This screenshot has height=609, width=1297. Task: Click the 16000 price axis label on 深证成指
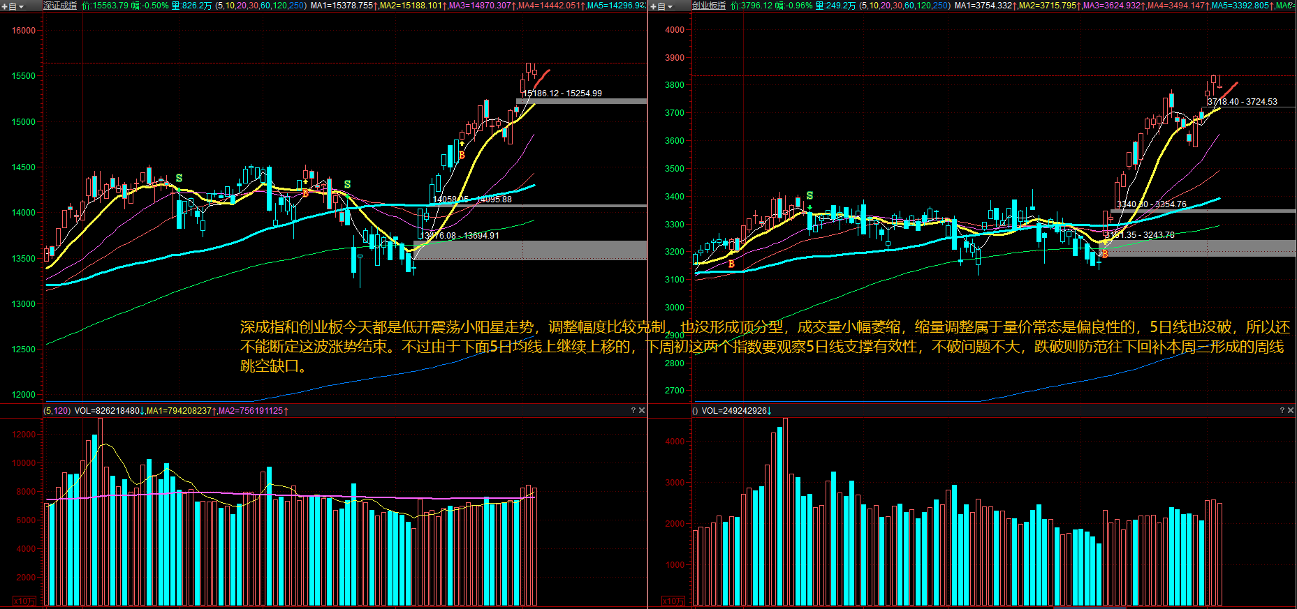click(x=24, y=31)
